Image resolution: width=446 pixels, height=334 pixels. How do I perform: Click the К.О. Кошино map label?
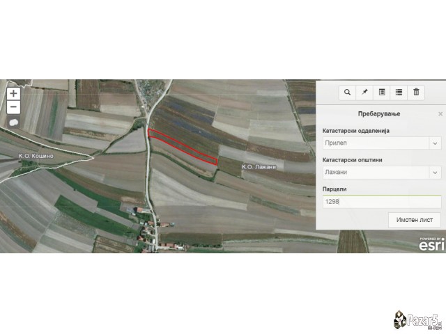coord(36,156)
